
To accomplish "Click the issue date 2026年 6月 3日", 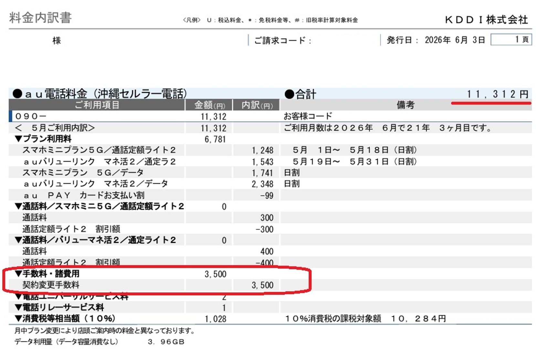I will pyautogui.click(x=455, y=40).
